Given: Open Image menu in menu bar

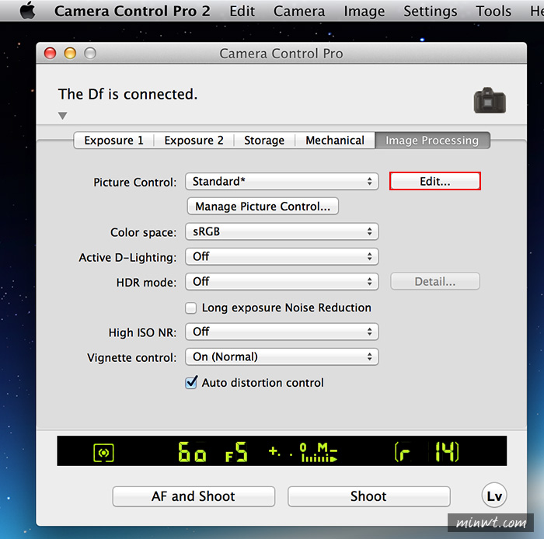Looking at the screenshot, I should (364, 11).
